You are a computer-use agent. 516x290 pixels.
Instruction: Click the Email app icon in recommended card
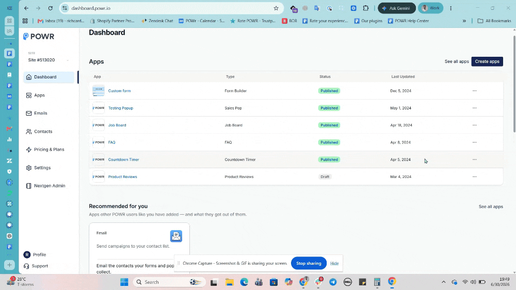pos(176,236)
